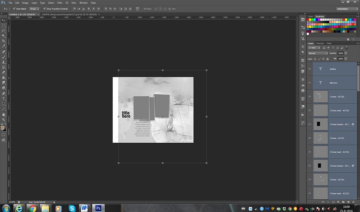This screenshot has height=212, width=360.
Task: Open the Auto-Select Group dropdown
Action: tap(34, 9)
